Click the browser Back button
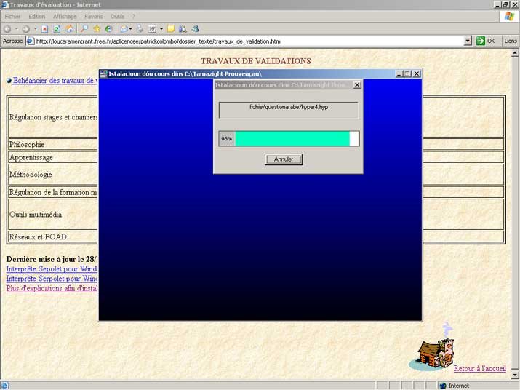This screenshot has height=390, width=520. (x=7, y=29)
